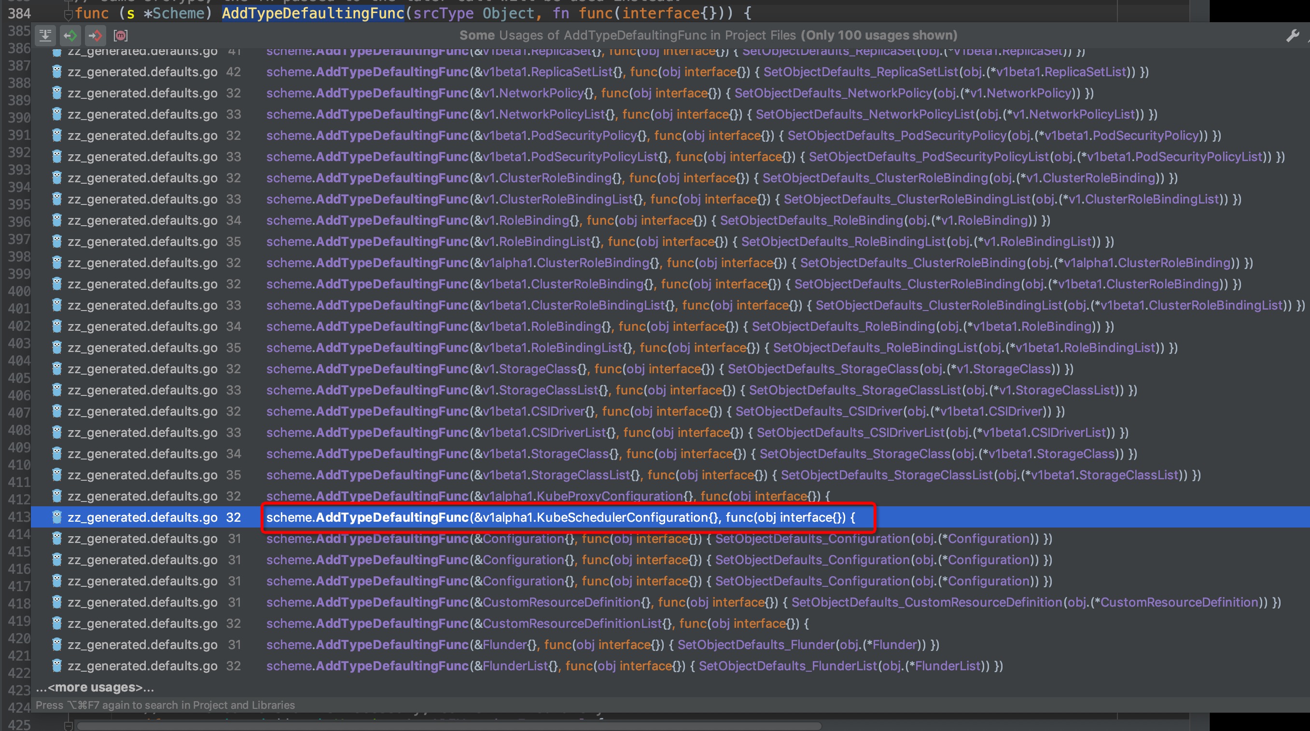
Task: Click the Go file icon of the FlunderList row
Action: tap(57, 665)
